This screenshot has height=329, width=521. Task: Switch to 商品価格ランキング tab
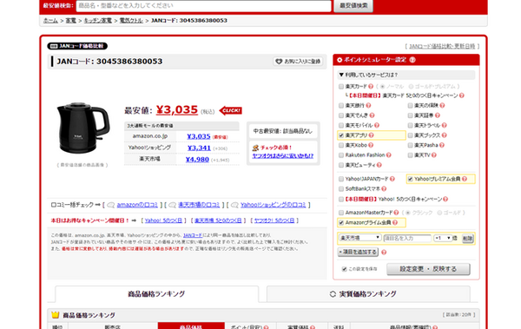[x=156, y=294]
